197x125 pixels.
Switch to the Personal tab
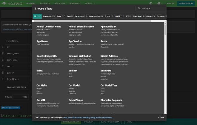tap(161, 16)
